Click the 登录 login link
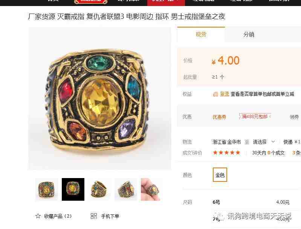This screenshot has height=229, width=301. (x=225, y=94)
